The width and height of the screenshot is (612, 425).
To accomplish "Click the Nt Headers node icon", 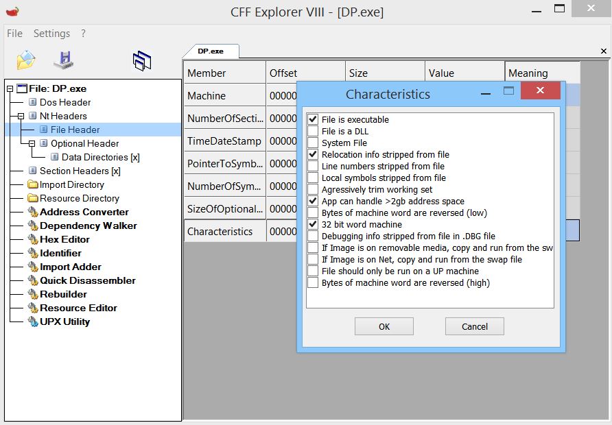I will click(33, 116).
